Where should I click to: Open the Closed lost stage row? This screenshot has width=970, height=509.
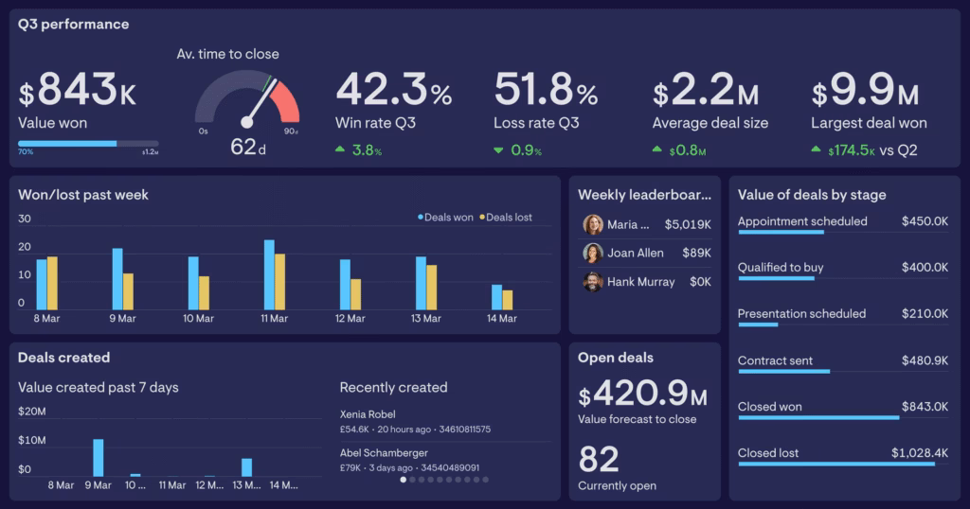pyautogui.click(x=842, y=455)
